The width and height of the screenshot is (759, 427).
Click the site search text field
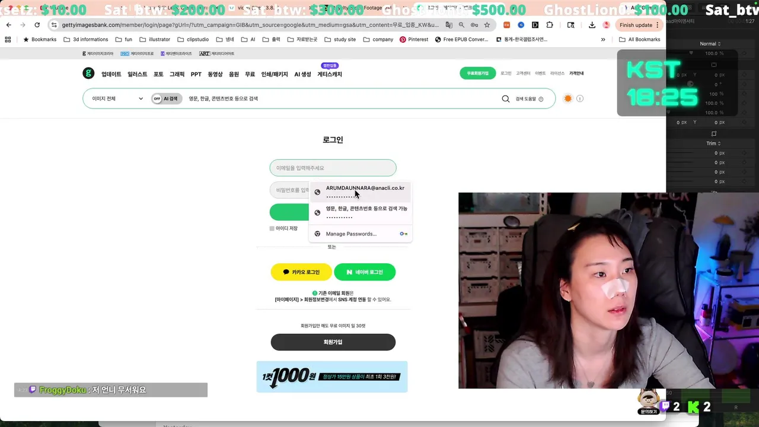coord(341,98)
